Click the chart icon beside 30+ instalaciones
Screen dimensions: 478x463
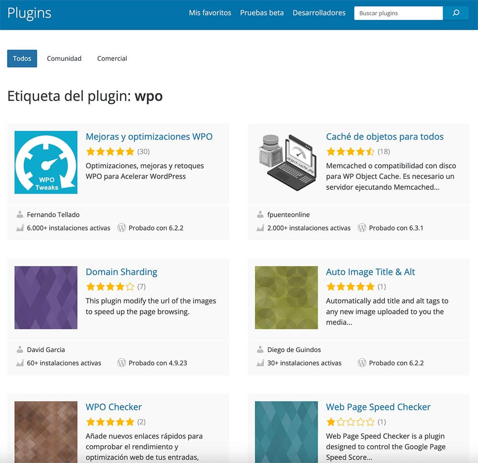pos(260,363)
